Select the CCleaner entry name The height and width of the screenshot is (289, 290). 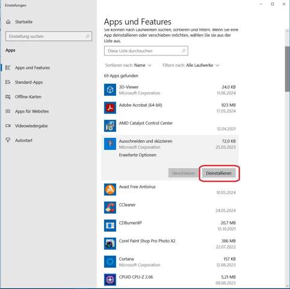(x=127, y=205)
